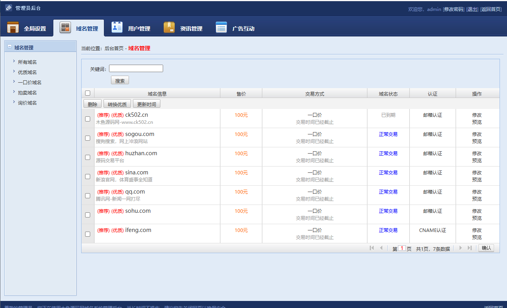Screen dimensions: 507x308
Task: Click the 退出 link
Action: pos(472,9)
